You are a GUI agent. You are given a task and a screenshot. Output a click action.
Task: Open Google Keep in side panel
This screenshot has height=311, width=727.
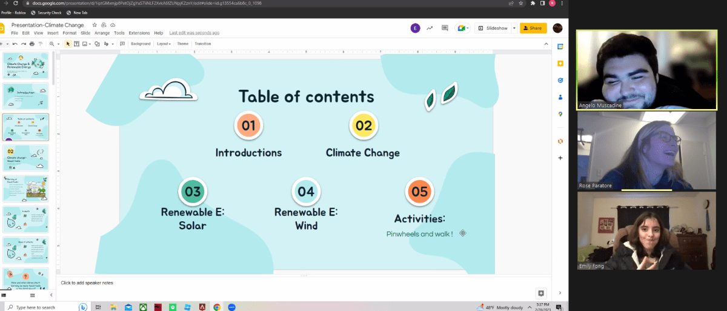coord(560,63)
